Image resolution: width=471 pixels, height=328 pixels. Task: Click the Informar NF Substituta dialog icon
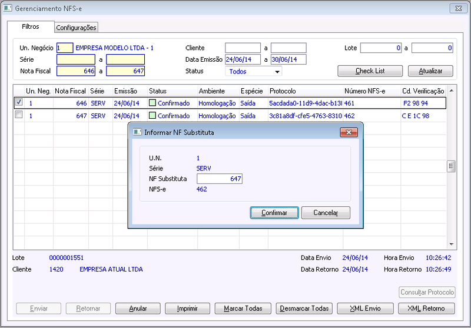[x=137, y=132]
